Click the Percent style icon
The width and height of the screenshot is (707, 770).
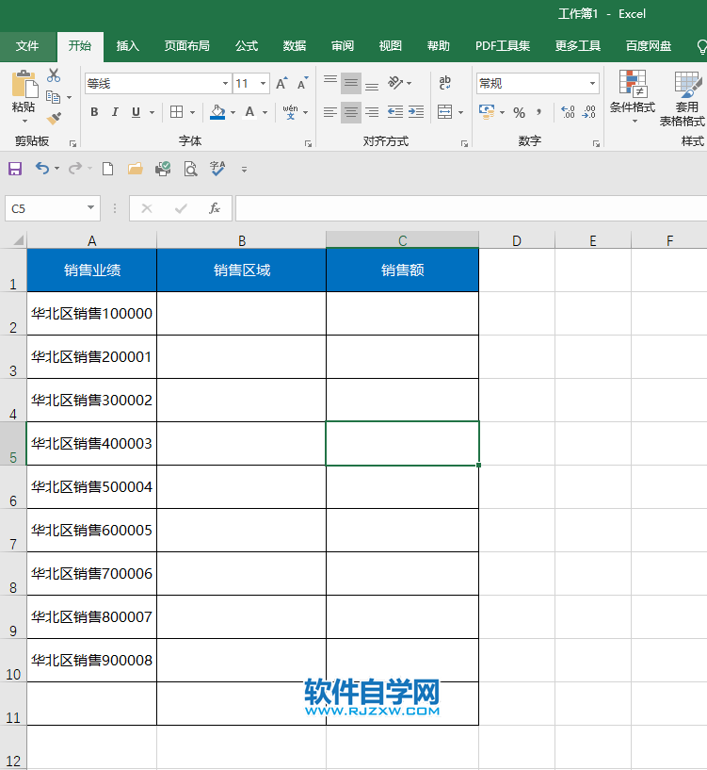coord(519,112)
